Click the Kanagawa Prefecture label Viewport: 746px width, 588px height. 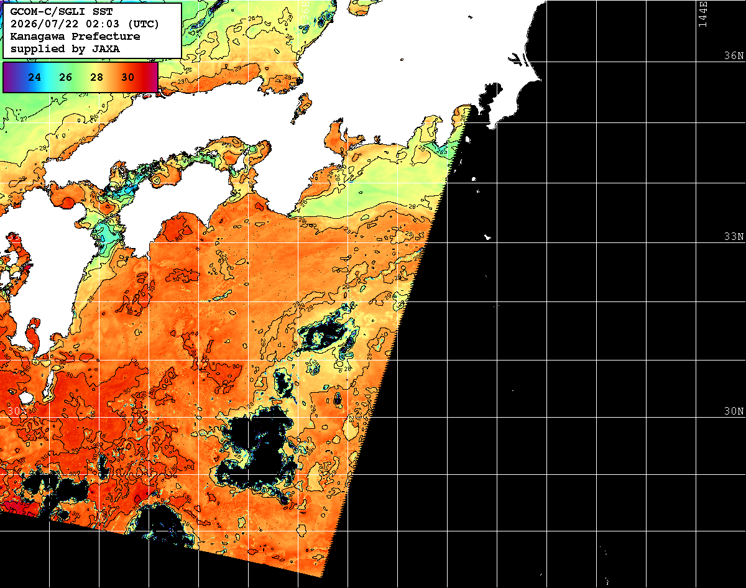pyautogui.click(x=75, y=36)
